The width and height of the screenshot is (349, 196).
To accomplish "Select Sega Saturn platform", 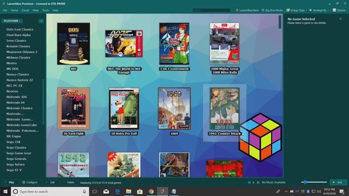I will click(x=16, y=164).
